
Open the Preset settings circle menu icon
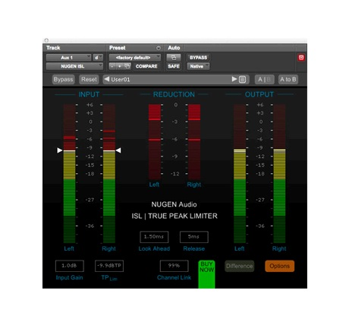tap(159, 48)
